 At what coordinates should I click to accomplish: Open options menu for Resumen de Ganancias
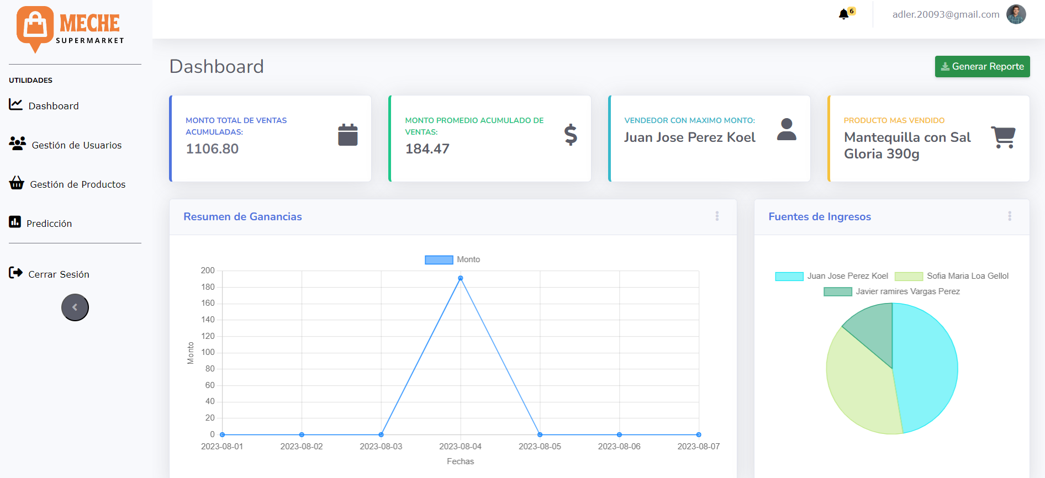[x=717, y=216]
